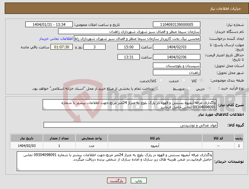Viewport: 249px width, 189px height.
Task: Click the اطلاعات کالاهای مورد نیاز section heading
Action: [221, 114]
